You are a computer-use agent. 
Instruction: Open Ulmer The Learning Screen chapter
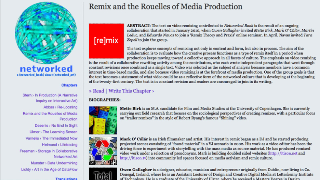pyautogui.click(x=54, y=132)
